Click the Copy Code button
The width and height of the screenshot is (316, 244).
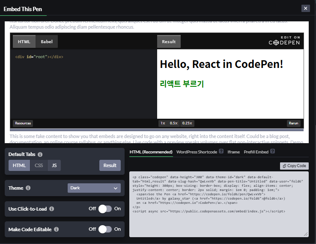[294, 166]
